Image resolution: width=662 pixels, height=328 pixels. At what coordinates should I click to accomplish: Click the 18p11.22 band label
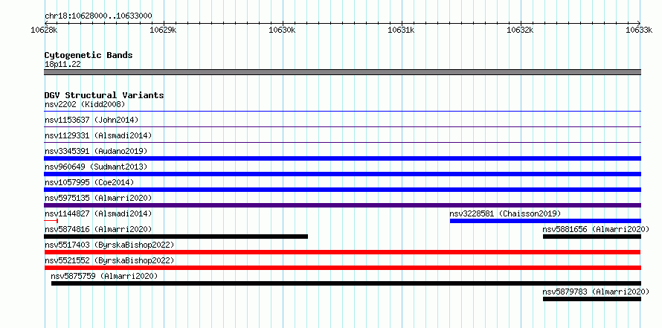click(x=62, y=65)
